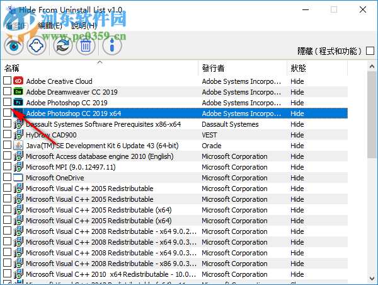Click the Dreamweaver CC 2019 app icon

tap(18, 91)
